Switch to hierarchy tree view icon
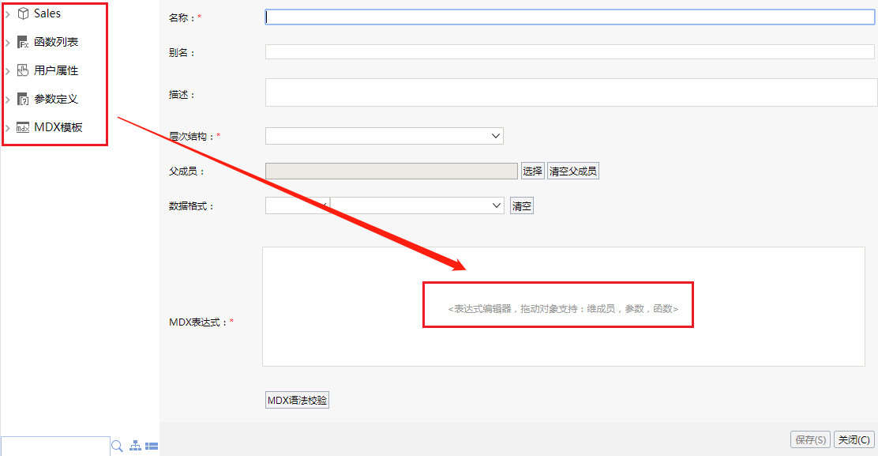The width and height of the screenshot is (878, 456). click(136, 446)
